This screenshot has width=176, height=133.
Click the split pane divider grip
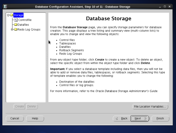[47, 62]
